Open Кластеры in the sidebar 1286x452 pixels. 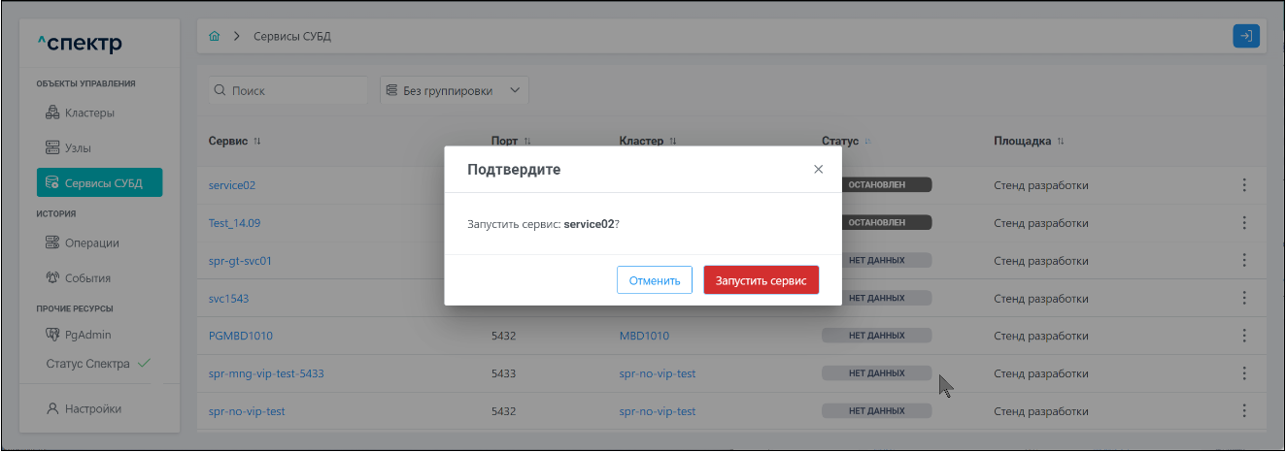89,113
